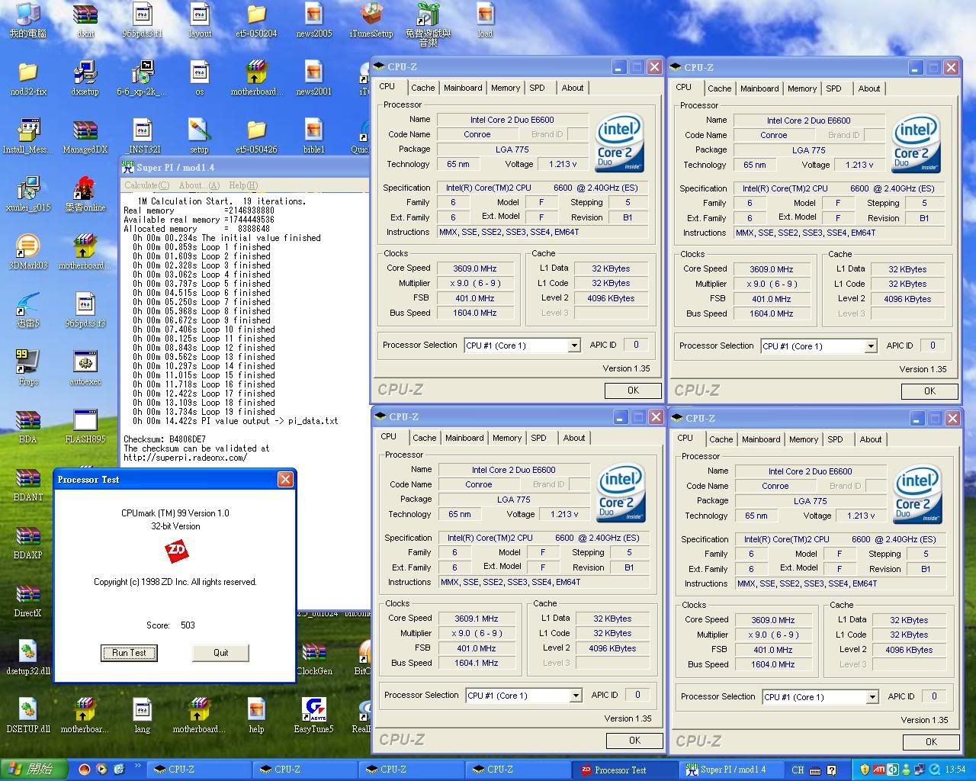Open the help icon on desktop
The image size is (976, 781).
(257, 715)
